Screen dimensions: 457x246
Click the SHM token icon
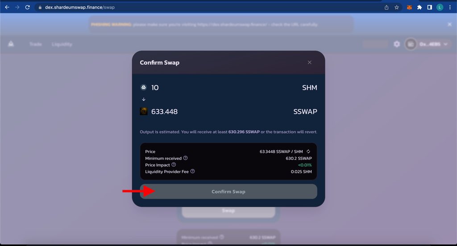[x=144, y=87]
